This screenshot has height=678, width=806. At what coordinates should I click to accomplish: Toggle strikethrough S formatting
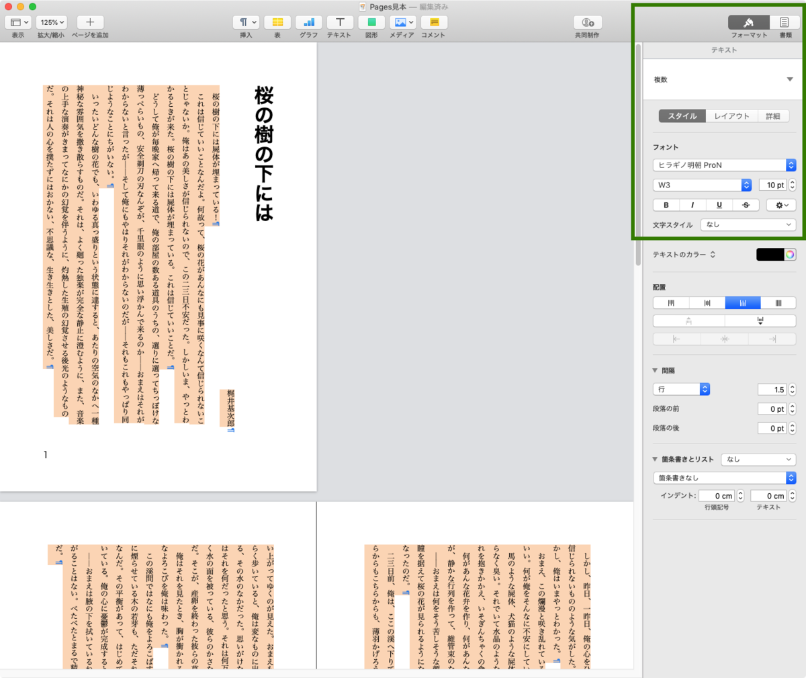746,205
